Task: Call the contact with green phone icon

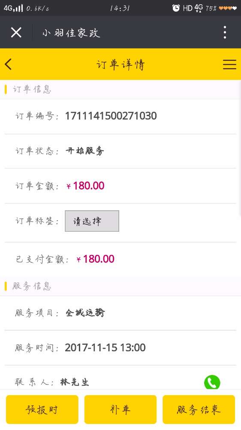Action: tap(212, 382)
